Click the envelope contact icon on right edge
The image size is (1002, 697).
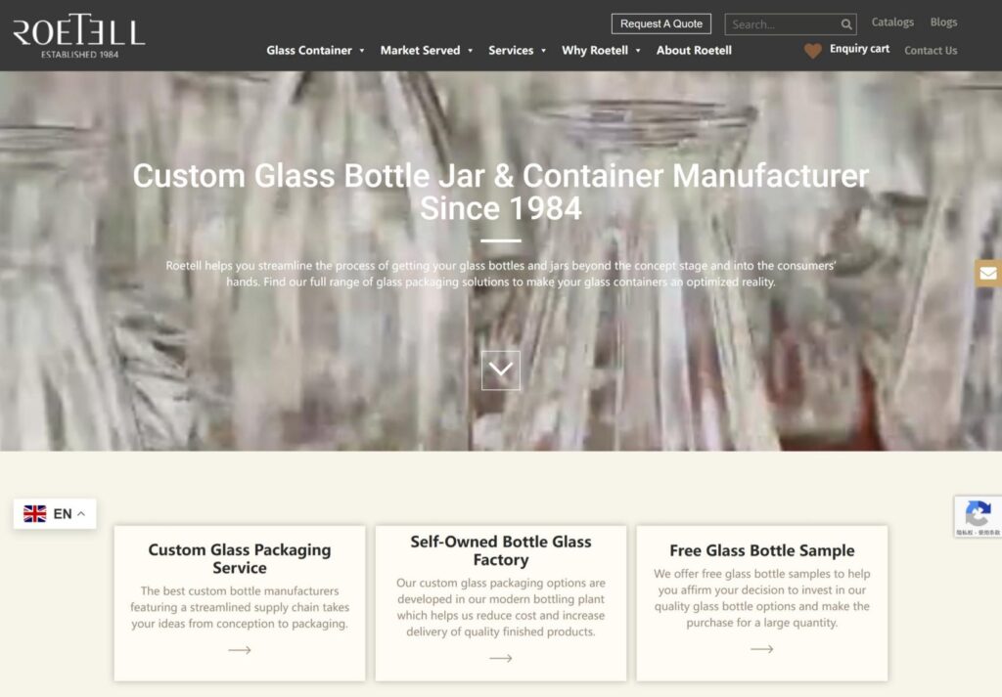[988, 273]
